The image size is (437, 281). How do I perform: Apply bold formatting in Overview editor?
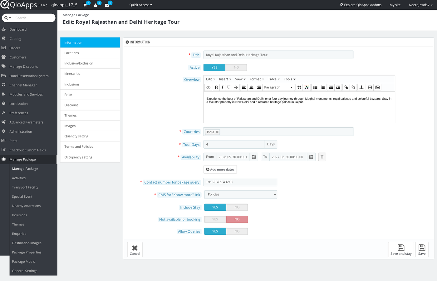click(216, 87)
